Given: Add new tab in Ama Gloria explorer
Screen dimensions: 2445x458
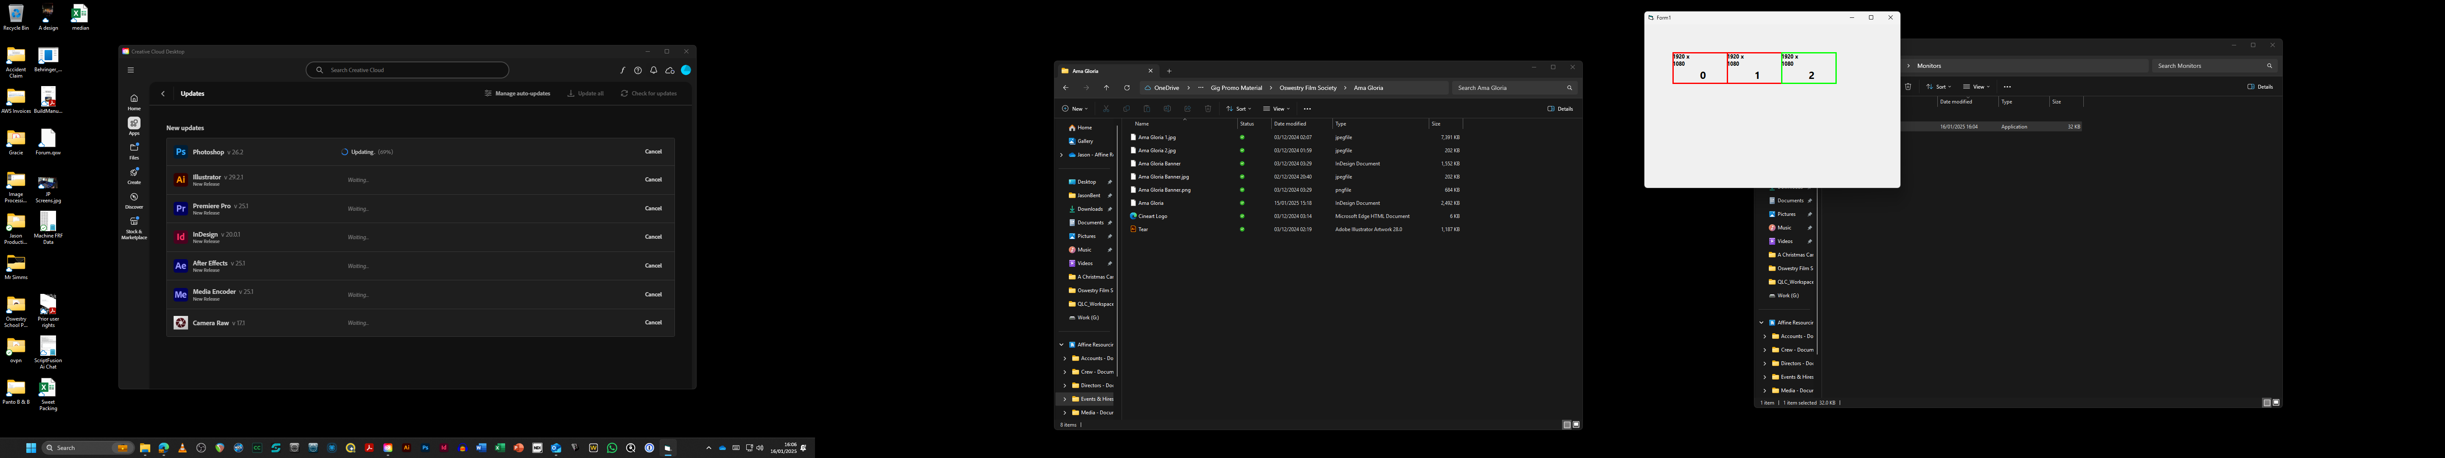Looking at the screenshot, I should click(x=1169, y=71).
